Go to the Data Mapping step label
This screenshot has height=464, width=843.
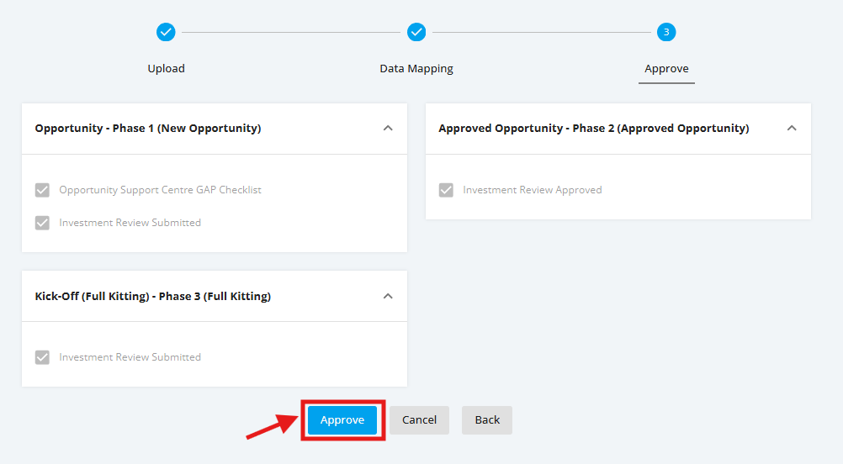(x=416, y=69)
